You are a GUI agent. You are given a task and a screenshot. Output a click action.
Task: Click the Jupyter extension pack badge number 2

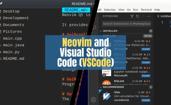104,75
